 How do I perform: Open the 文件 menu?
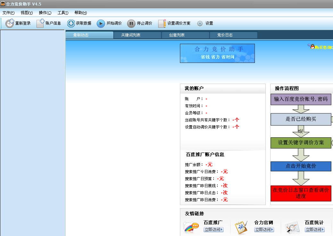(8, 13)
